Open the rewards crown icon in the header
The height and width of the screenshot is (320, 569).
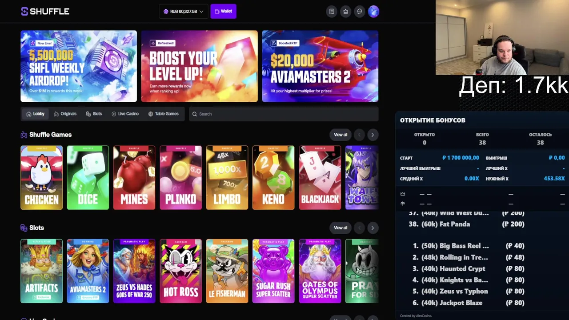click(x=346, y=12)
